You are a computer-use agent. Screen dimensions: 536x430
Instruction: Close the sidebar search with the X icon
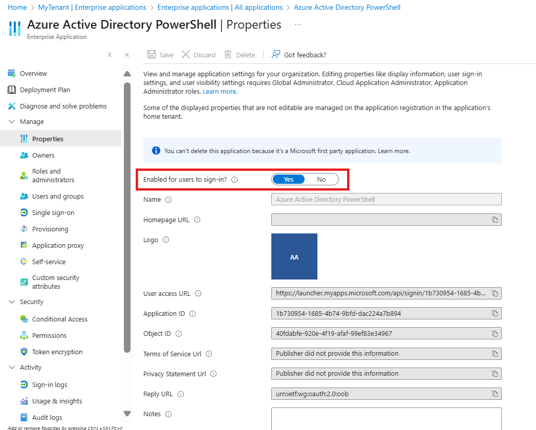(110, 55)
